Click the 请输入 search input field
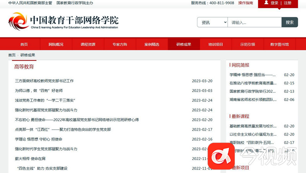Viewport: 306px width, 173px height. pyautogui.click(x=254, y=23)
